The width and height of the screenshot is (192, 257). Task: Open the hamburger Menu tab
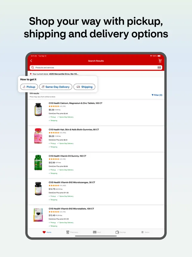click(142, 232)
